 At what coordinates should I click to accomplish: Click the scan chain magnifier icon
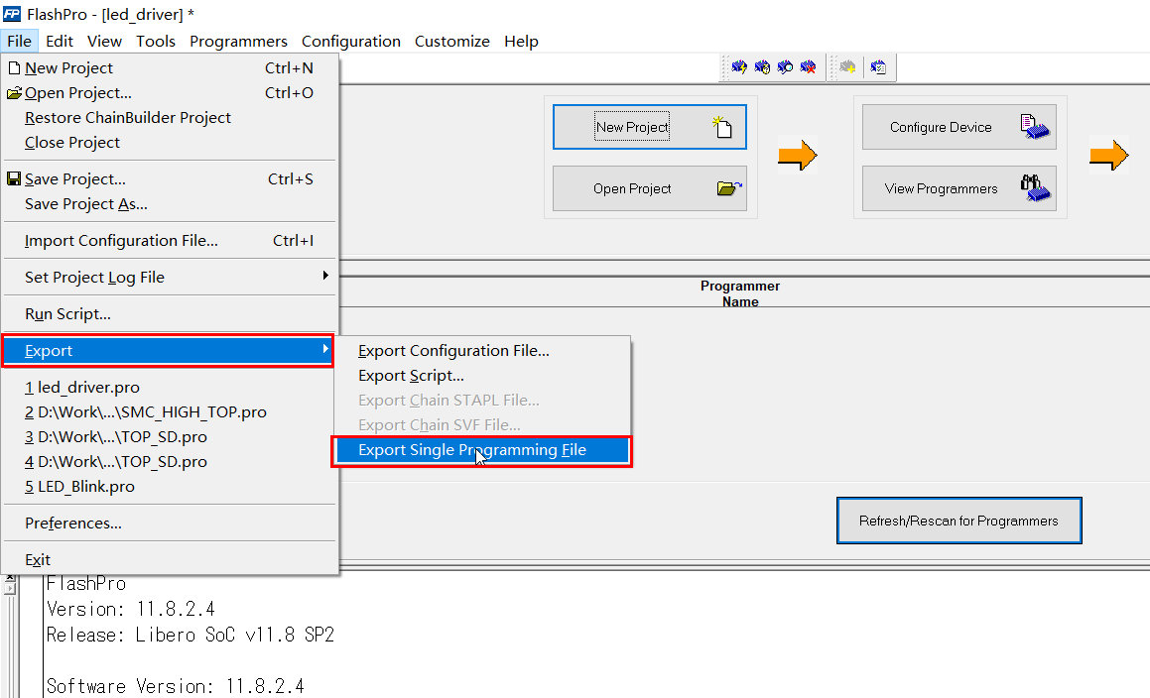click(x=785, y=66)
